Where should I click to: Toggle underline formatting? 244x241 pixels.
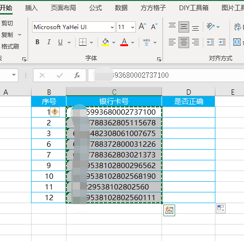60,42
